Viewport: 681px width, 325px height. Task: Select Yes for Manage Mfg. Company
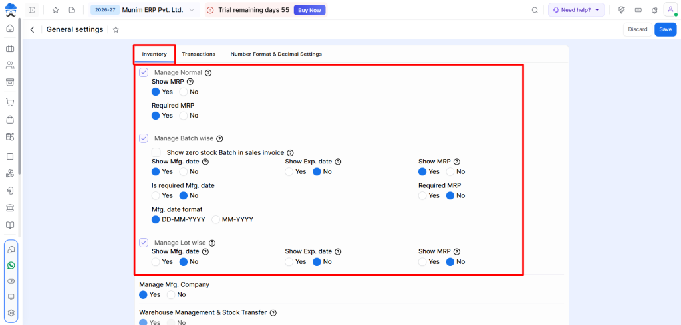click(x=144, y=294)
